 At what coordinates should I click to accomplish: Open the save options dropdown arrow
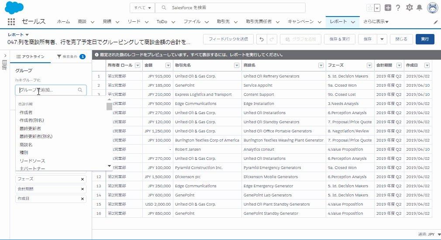(x=382, y=39)
